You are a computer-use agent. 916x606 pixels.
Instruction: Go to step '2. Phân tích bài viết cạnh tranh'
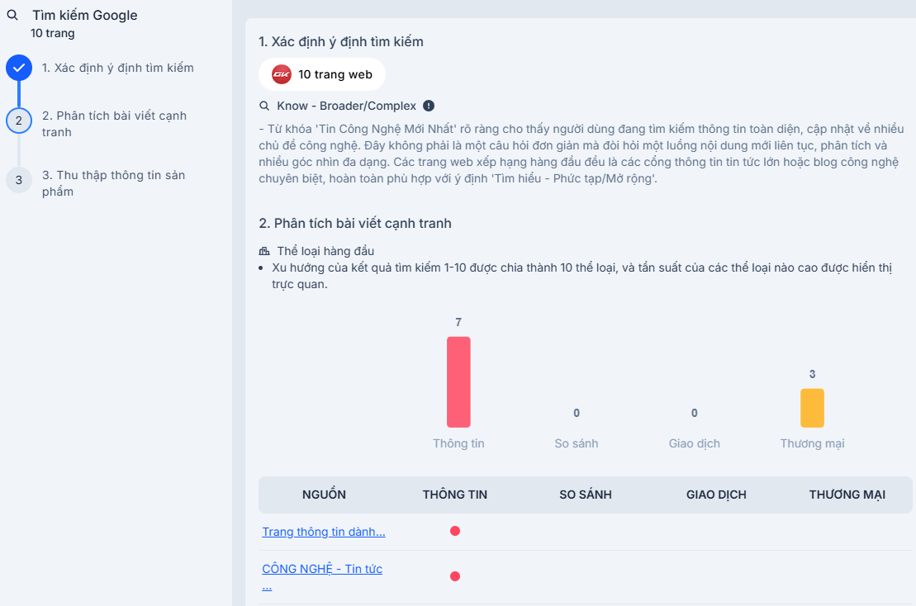click(115, 124)
